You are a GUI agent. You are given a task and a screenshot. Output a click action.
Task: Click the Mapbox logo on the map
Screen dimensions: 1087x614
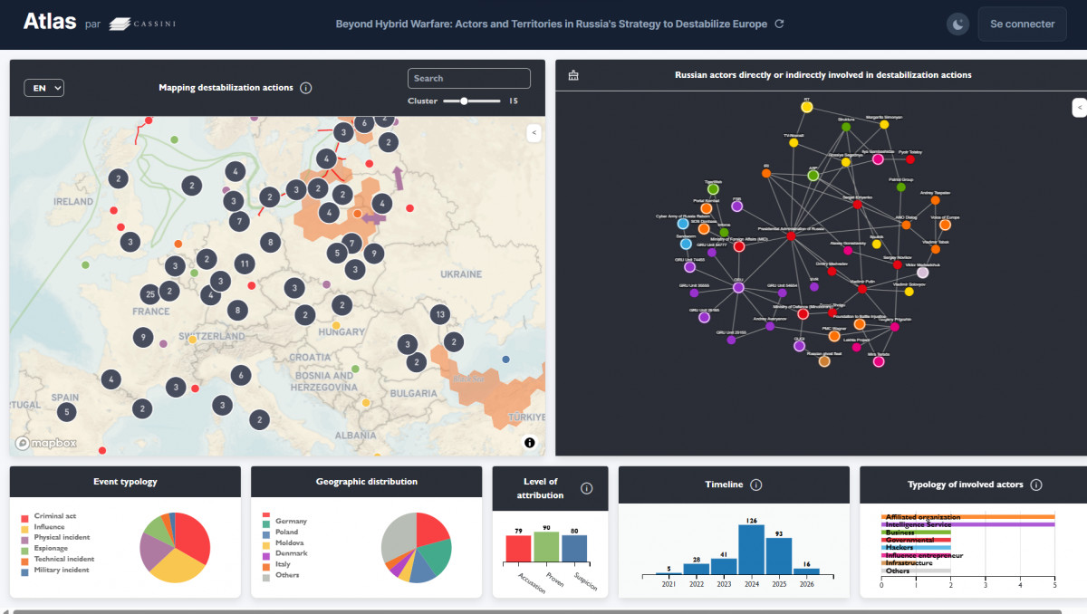click(x=46, y=443)
